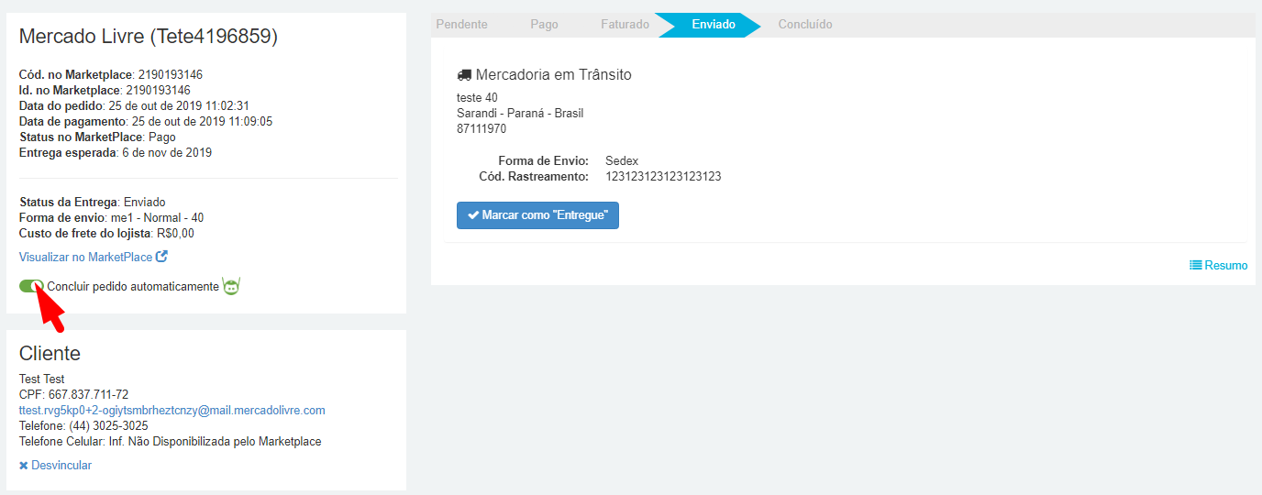
Task: Open the Resumo link
Action: point(1219,265)
